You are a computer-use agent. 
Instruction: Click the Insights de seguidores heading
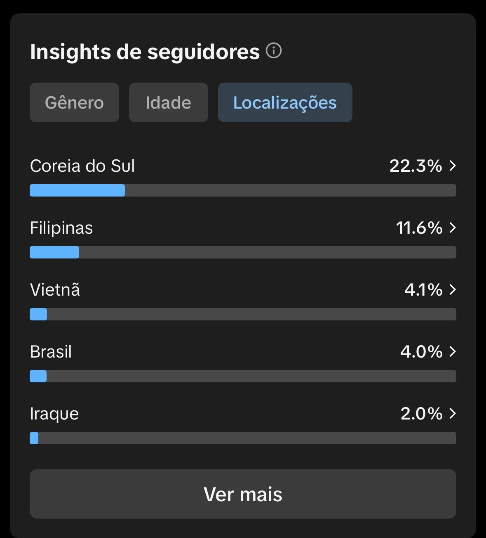pyautogui.click(x=145, y=52)
